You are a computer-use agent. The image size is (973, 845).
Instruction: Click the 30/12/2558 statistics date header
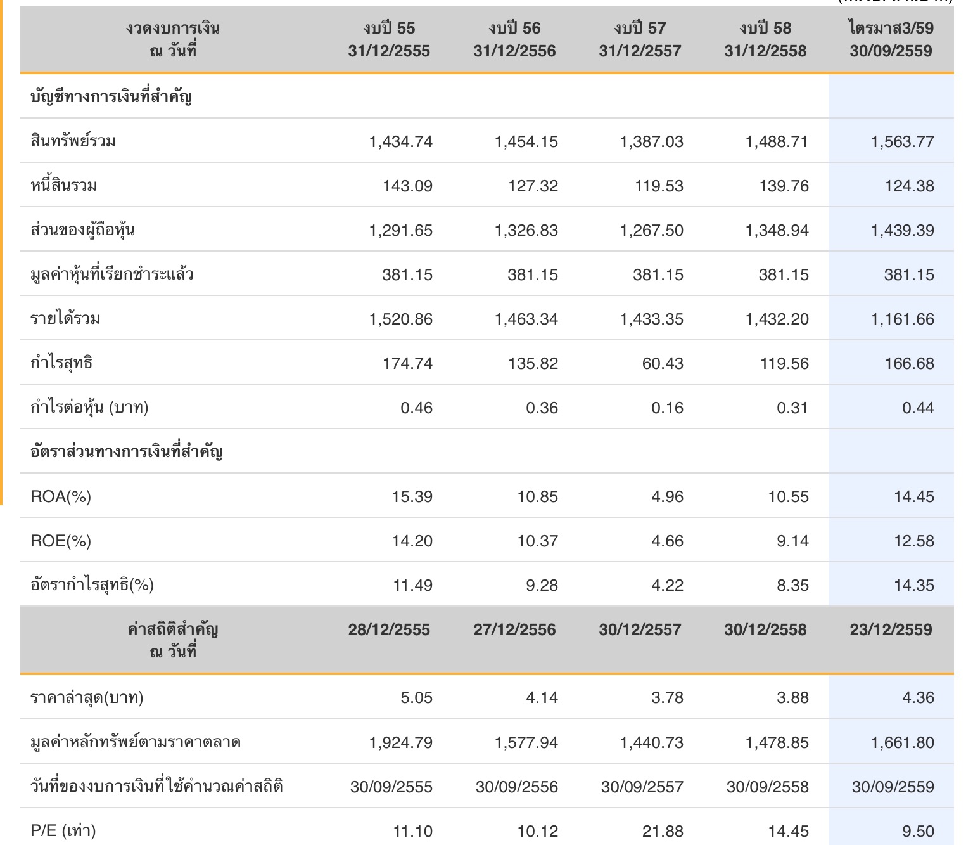765,629
